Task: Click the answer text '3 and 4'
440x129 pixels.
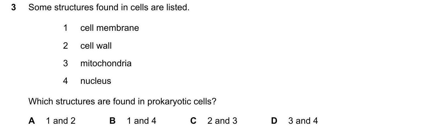Action: pyautogui.click(x=303, y=121)
